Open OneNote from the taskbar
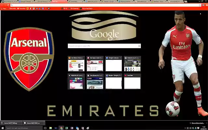Image resolution: width=208 pixels, height=130 pixels. (72, 128)
